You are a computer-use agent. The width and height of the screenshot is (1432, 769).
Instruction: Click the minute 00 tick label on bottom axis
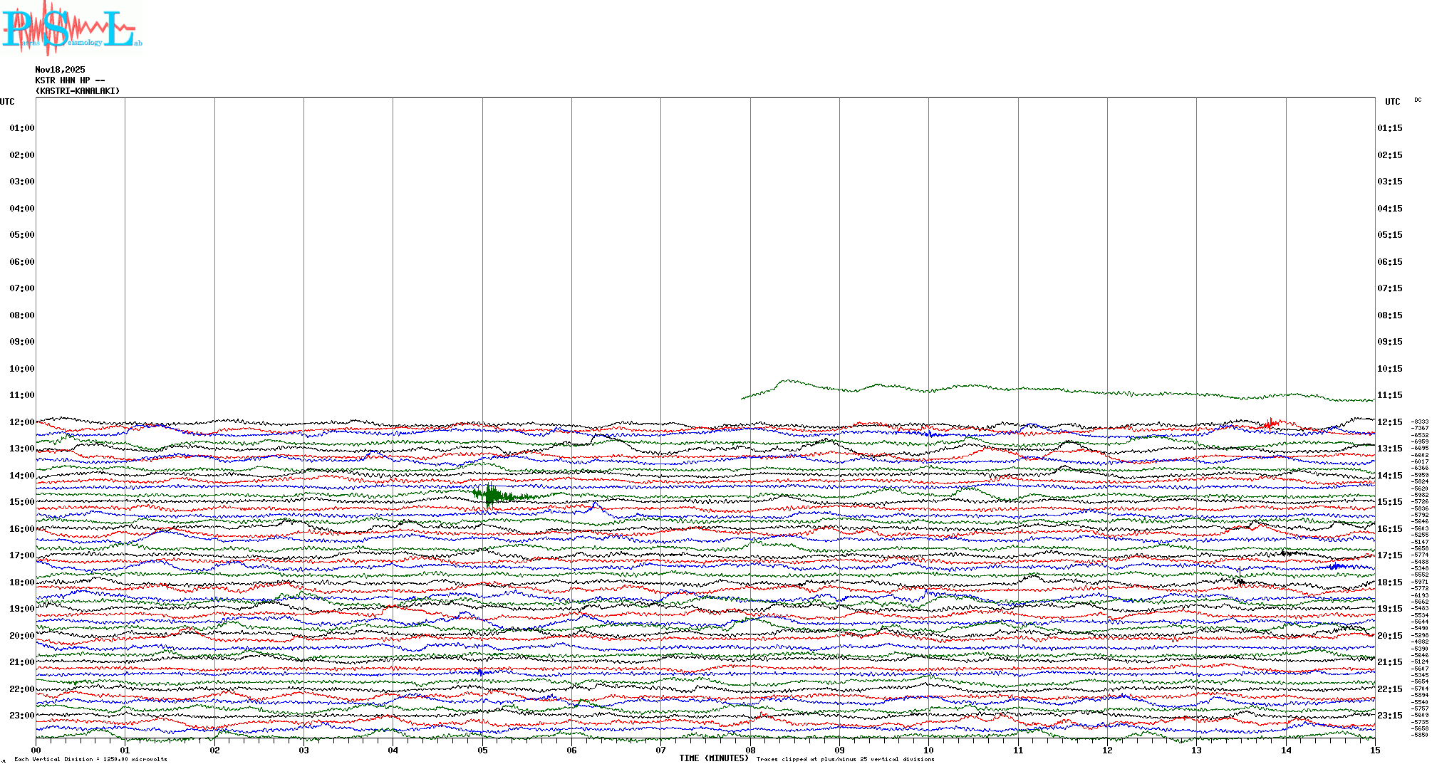pos(36,750)
